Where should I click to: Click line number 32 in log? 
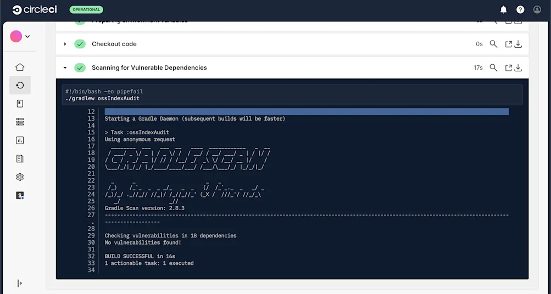[91, 257]
